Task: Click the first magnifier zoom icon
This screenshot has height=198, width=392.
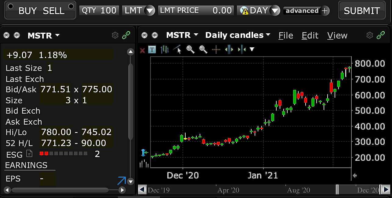Action: click(191, 50)
